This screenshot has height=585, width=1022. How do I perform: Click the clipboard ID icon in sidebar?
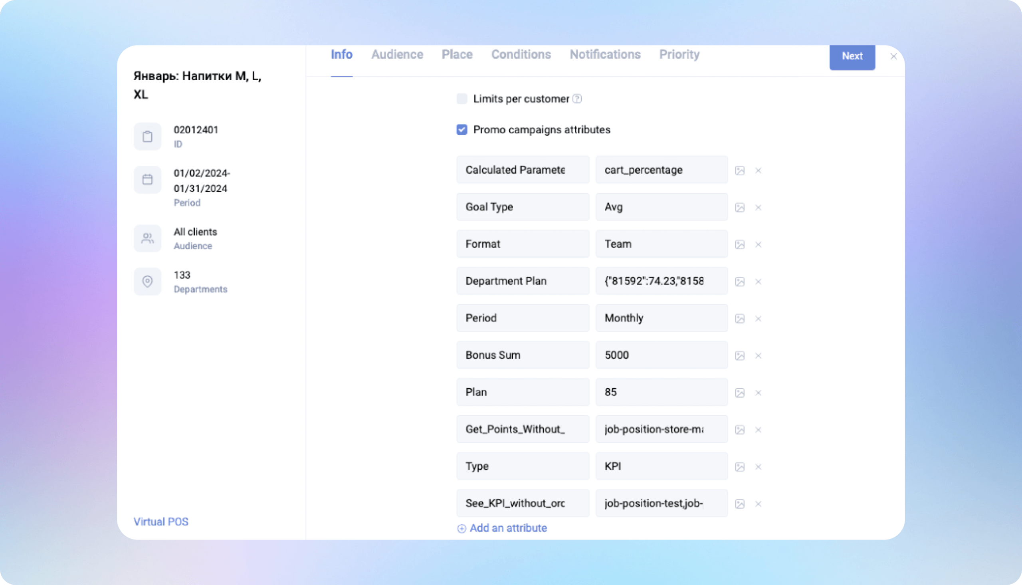(x=147, y=137)
